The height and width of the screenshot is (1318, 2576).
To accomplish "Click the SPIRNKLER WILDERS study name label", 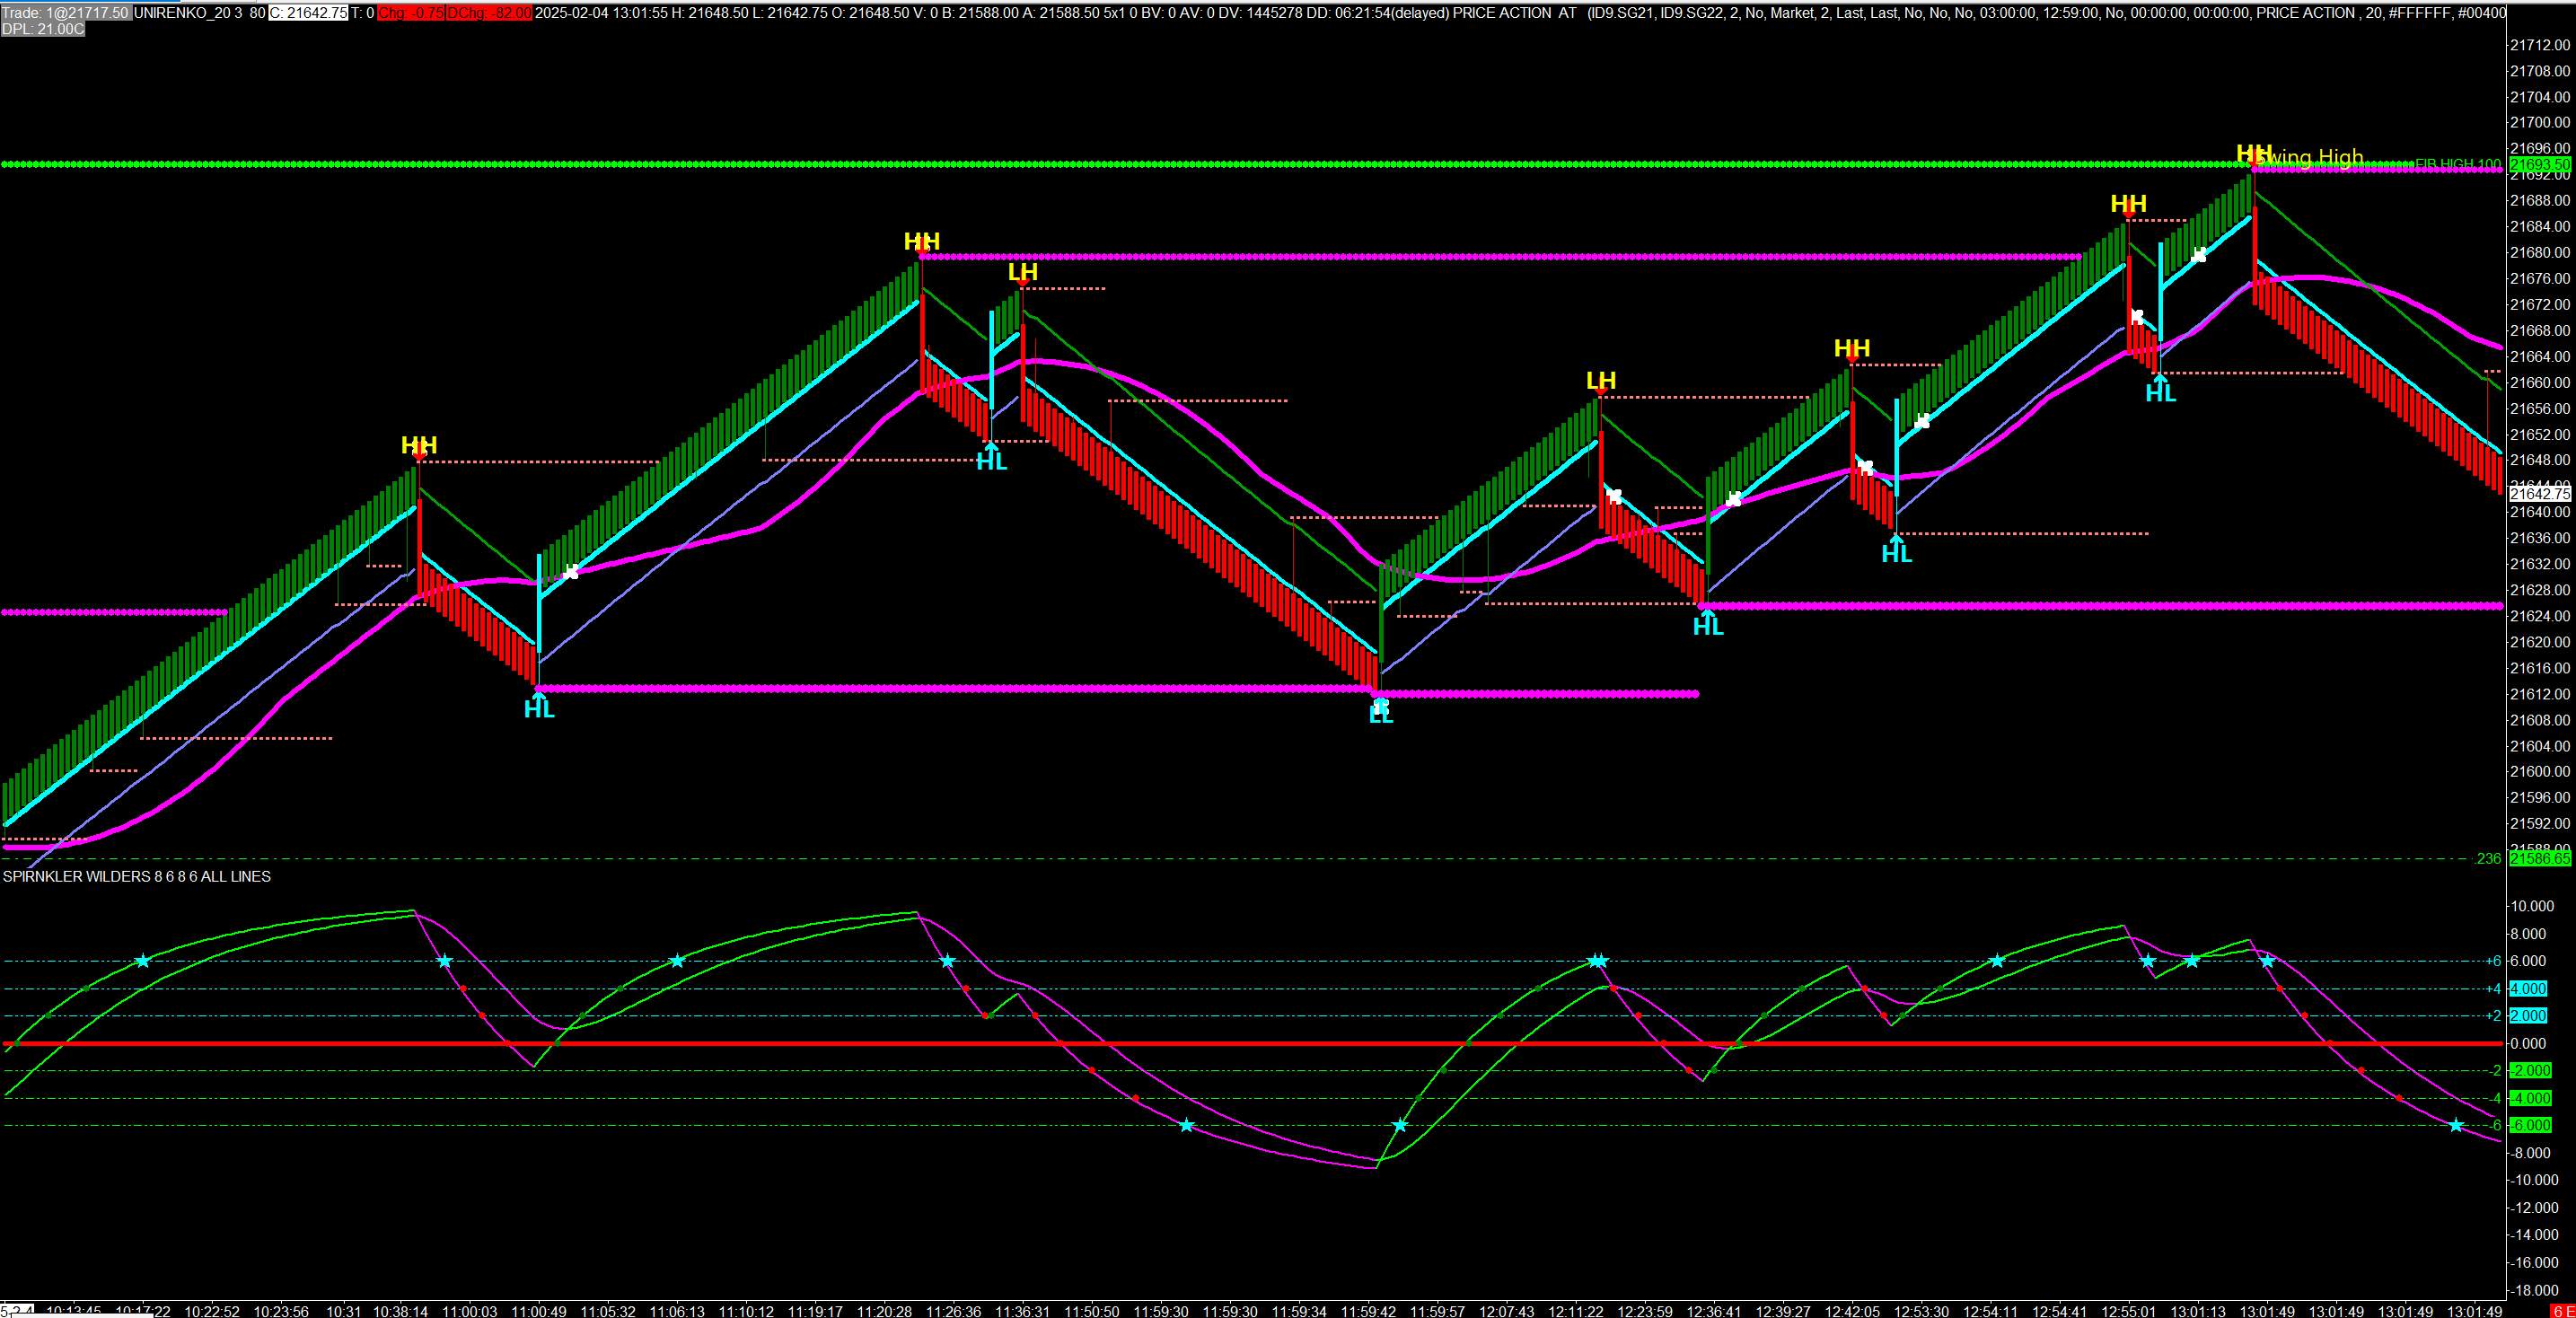I will tap(136, 877).
